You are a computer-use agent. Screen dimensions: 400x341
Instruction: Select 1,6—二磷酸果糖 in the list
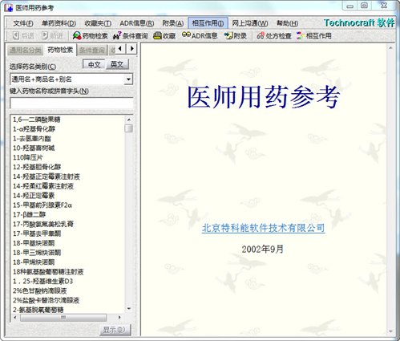[x=37, y=120]
